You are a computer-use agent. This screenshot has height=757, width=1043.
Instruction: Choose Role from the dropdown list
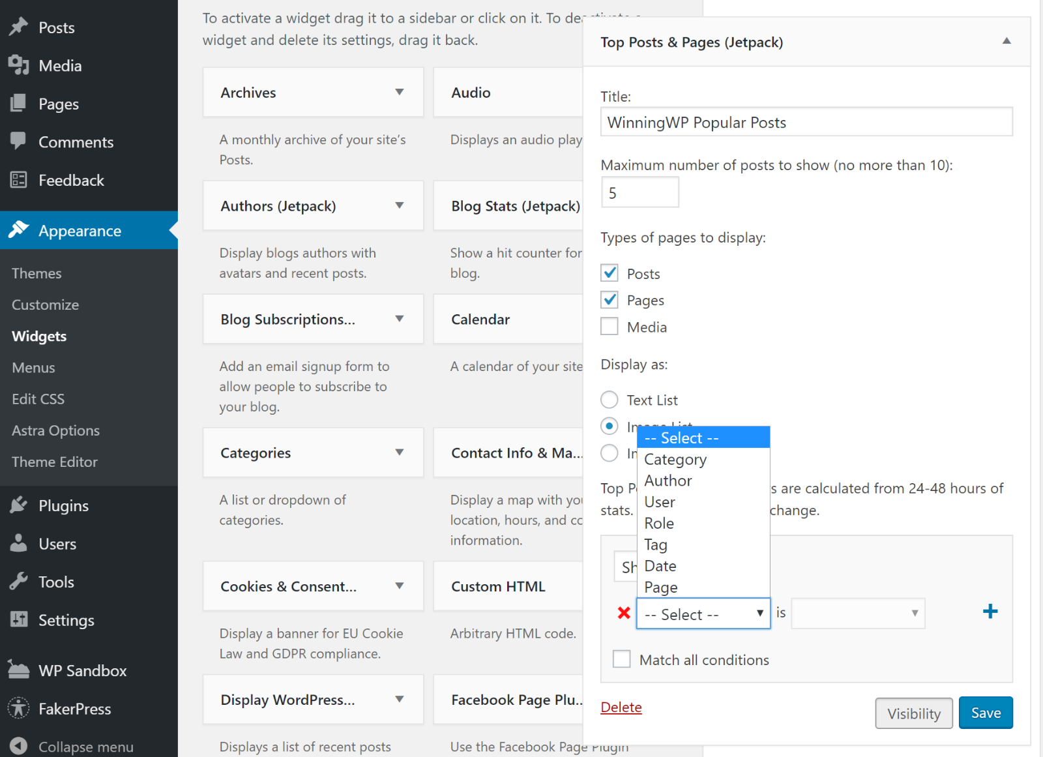pos(703,523)
